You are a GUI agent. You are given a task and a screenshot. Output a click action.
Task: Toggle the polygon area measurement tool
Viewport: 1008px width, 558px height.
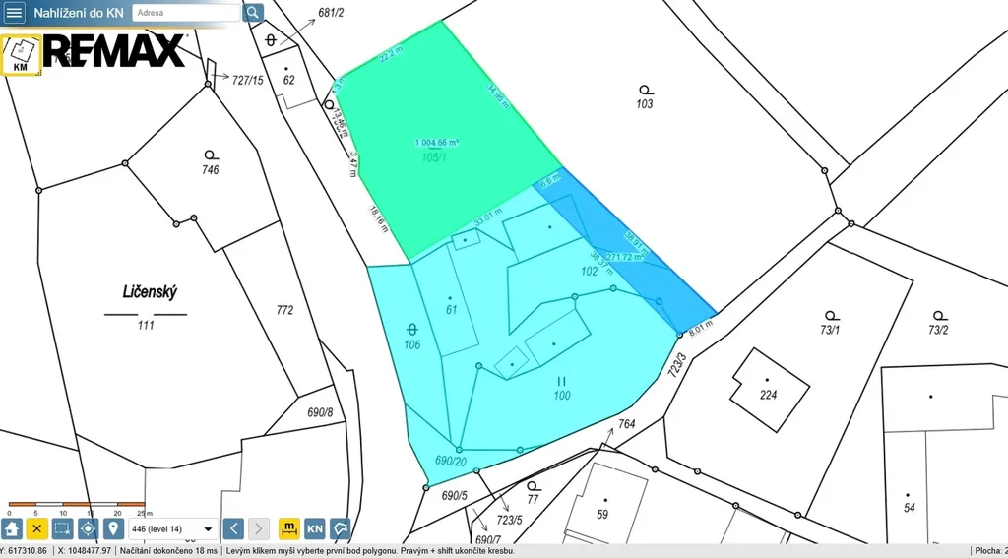point(340,528)
